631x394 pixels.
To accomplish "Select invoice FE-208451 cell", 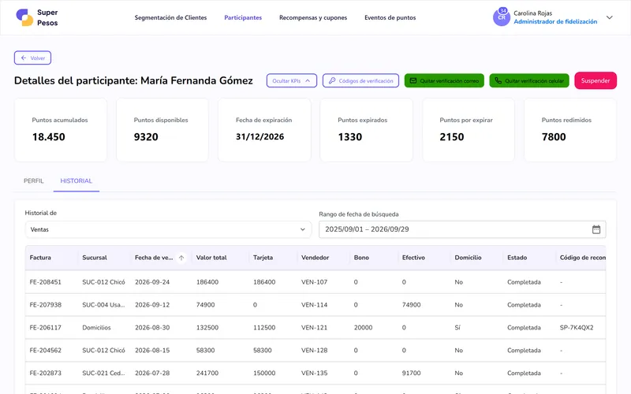I will pos(46,282).
